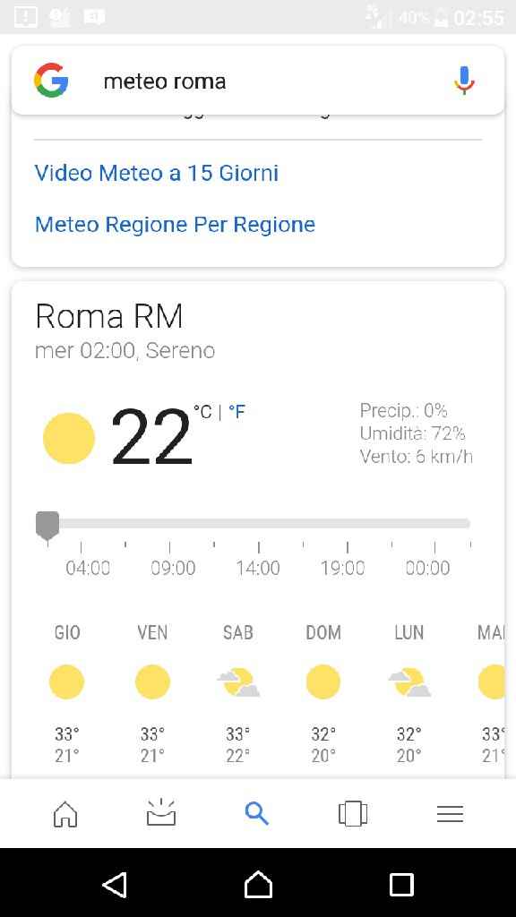Tap the sunny weather icon under GIO
516x917 pixels.
(x=66, y=681)
